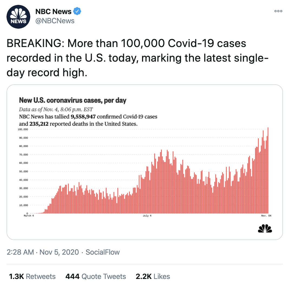This screenshot has height=286, width=290.
Task: Open the @NBCNews handle link
Action: click(x=55, y=21)
